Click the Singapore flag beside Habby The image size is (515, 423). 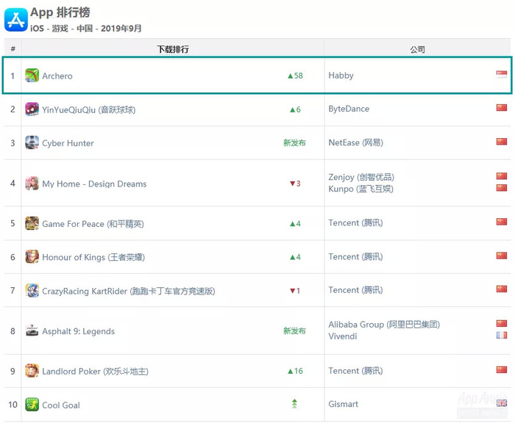click(502, 74)
